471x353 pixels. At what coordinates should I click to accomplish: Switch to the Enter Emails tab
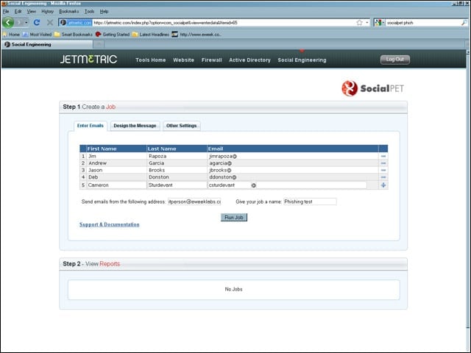pyautogui.click(x=90, y=126)
